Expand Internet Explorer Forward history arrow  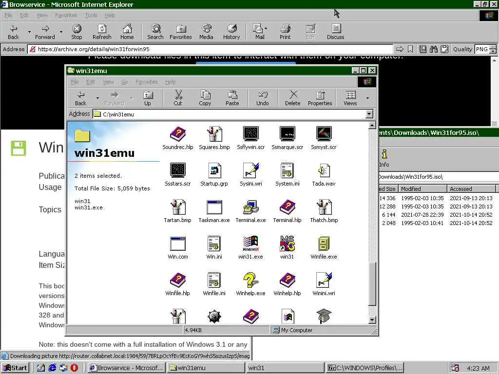click(x=61, y=32)
